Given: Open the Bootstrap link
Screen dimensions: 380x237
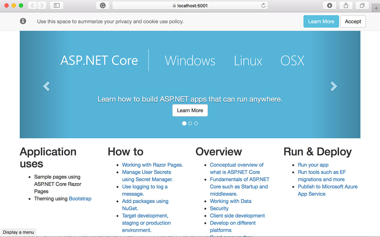Looking at the screenshot, I should point(80,199).
